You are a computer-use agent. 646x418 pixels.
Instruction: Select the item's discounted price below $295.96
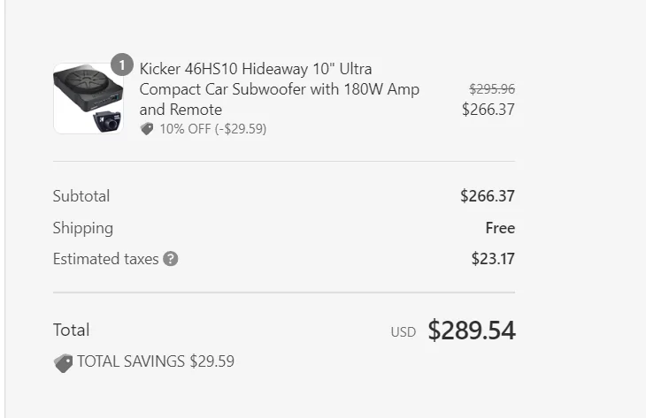(x=488, y=110)
